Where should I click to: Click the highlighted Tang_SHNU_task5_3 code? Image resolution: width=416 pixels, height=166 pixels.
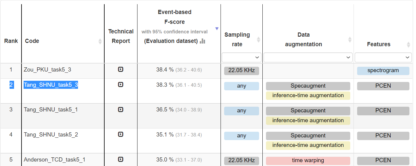pyautogui.click(x=51, y=85)
